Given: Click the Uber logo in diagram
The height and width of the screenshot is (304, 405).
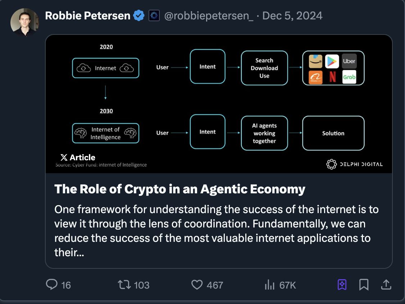Looking at the screenshot, I should point(349,61).
